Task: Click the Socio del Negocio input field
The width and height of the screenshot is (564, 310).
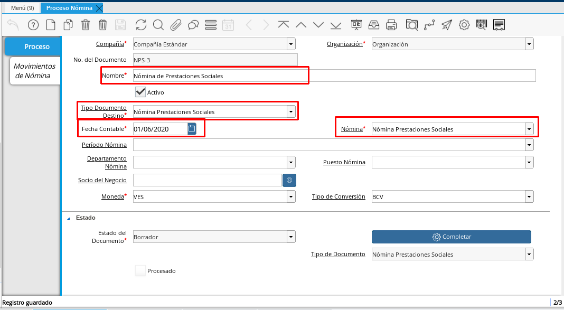Action: [207, 180]
